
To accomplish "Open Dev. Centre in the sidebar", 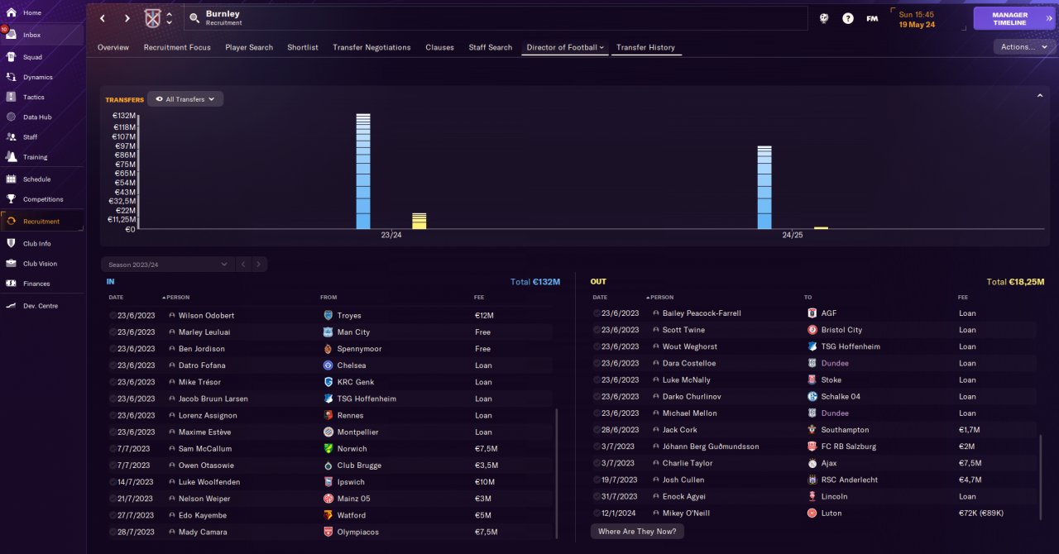I will (x=42, y=306).
